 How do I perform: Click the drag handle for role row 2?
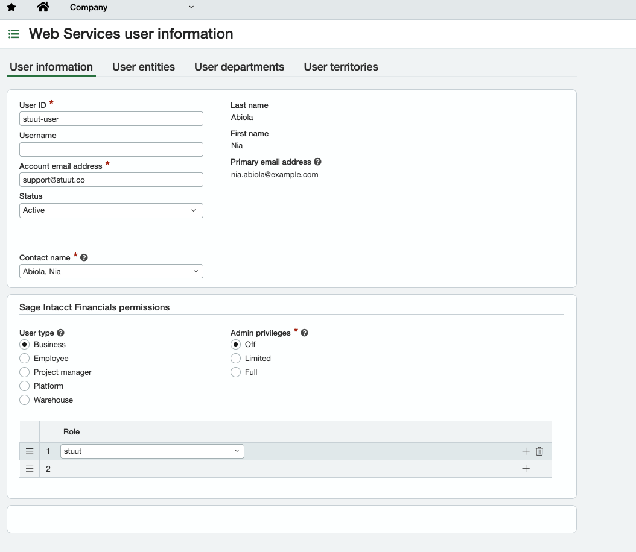pyautogui.click(x=30, y=469)
